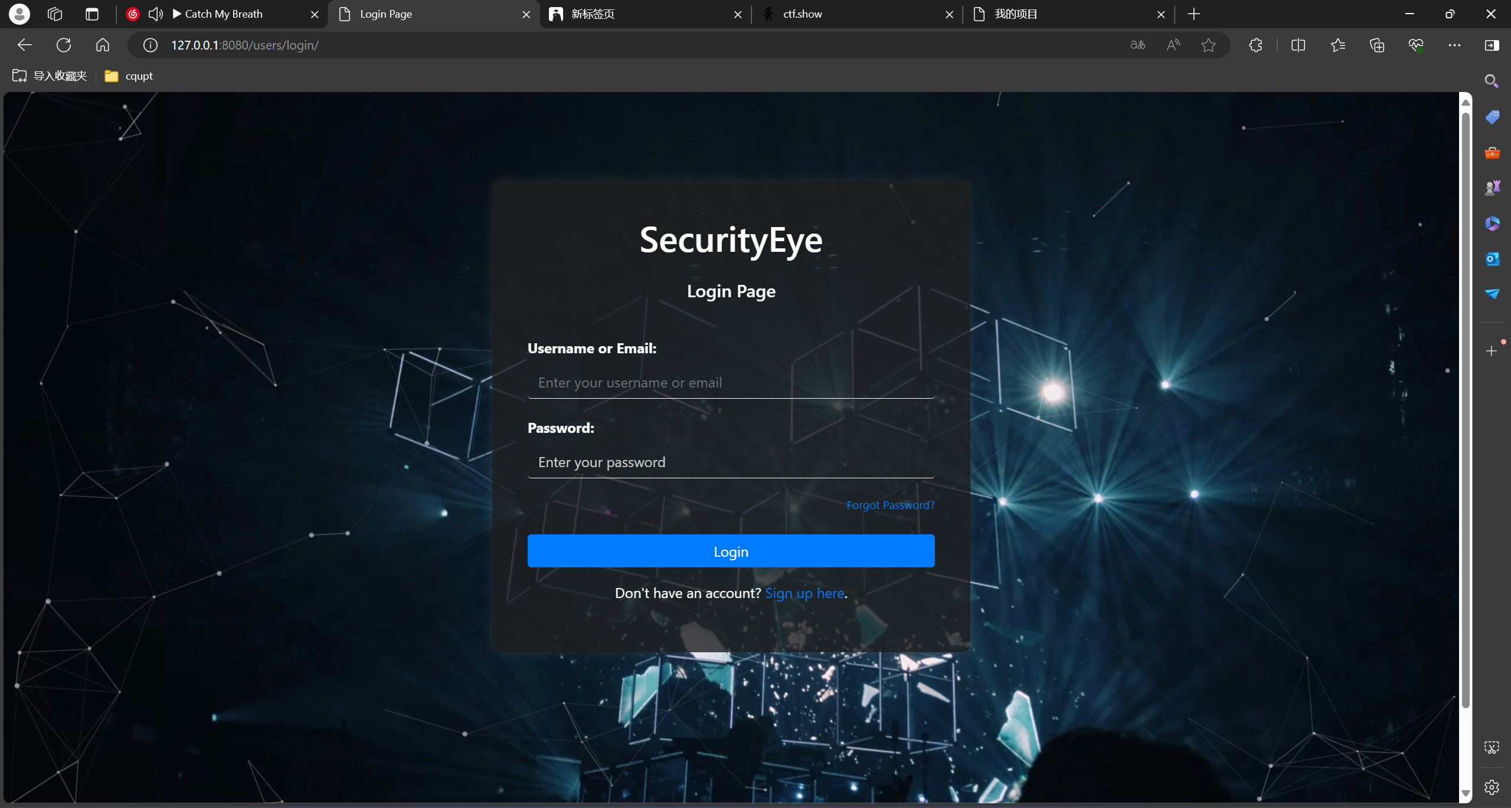This screenshot has height=808, width=1511.
Task: Open the browser profile avatar menu
Action: (x=19, y=14)
